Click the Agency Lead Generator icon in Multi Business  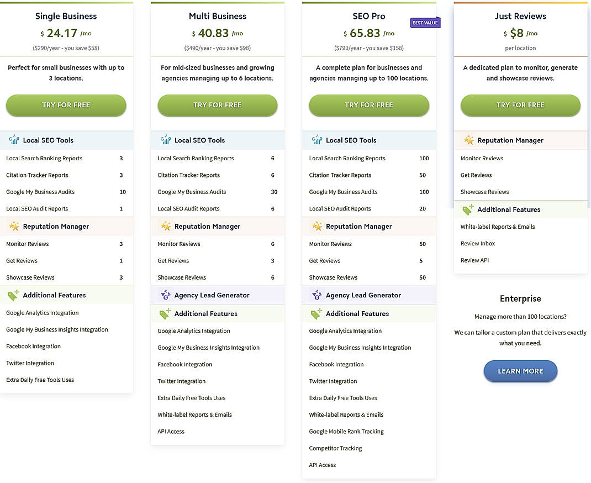point(165,295)
